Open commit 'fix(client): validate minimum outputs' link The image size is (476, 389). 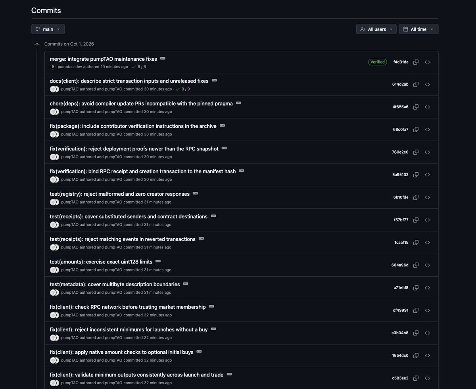[136, 375]
